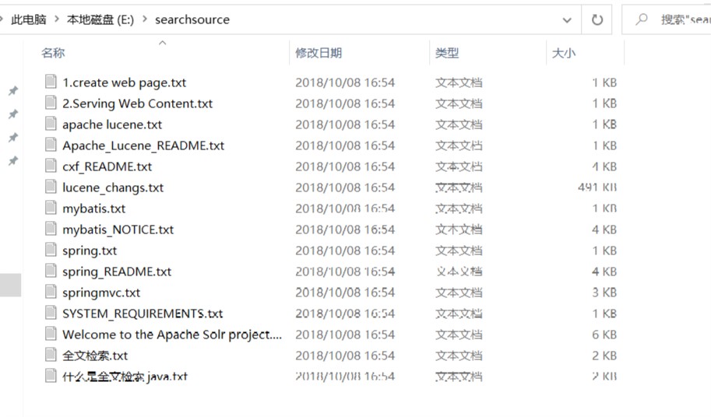This screenshot has width=711, height=417.
Task: Click the file icon of springmvc.txt
Action: (x=51, y=292)
